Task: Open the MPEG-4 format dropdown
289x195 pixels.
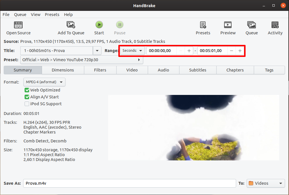Action: coord(44,82)
